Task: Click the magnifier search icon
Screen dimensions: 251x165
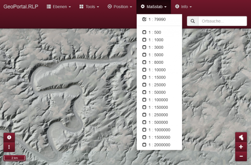Action: click(x=193, y=21)
